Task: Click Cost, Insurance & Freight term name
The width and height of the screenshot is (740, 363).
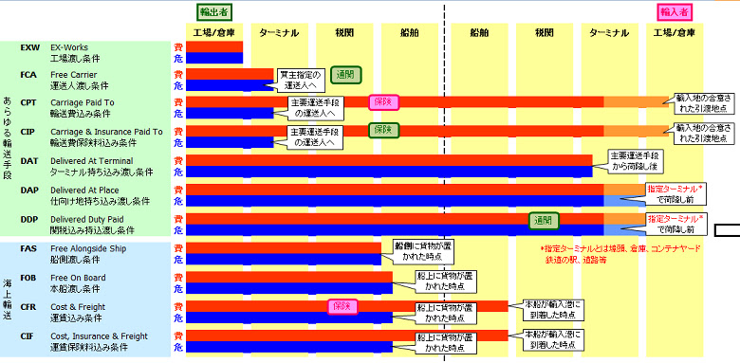Action: [x=99, y=336]
